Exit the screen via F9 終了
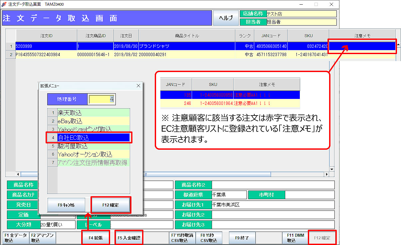Screen dimensions: 401x245 243,237
